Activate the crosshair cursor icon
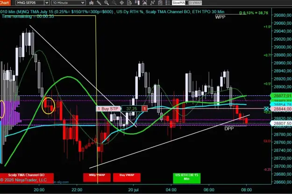Screen dimensions: 292x194 [x=122, y=3]
